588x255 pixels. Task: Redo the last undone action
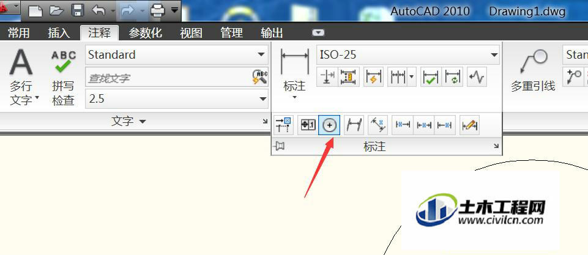(128, 10)
